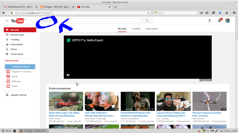Select Beranda in the left sidebar
This screenshot has width=238, height=133.
pos(20,30)
